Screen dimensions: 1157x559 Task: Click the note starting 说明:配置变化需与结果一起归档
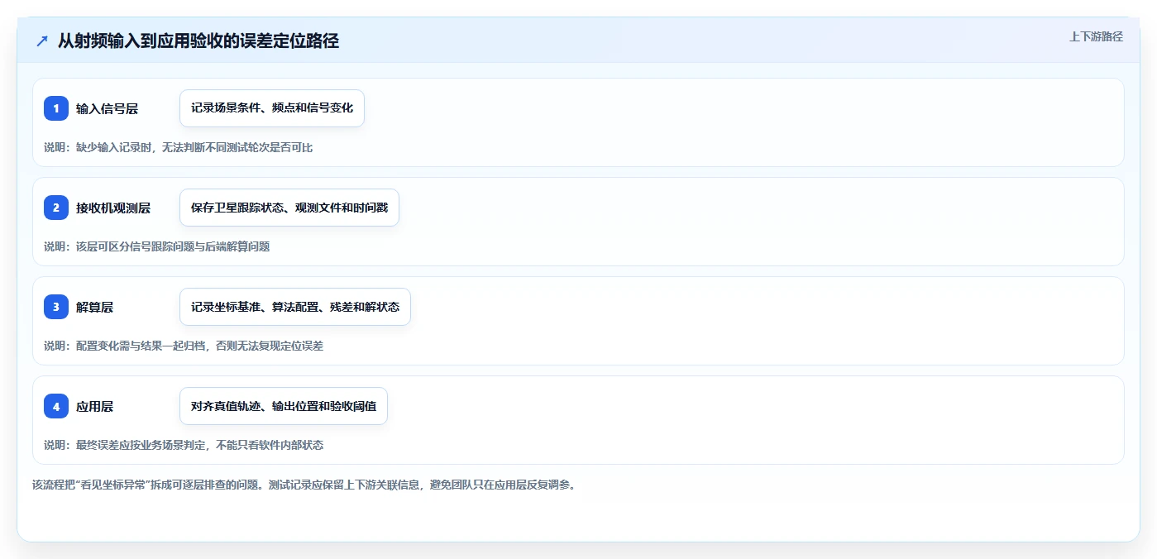point(184,346)
